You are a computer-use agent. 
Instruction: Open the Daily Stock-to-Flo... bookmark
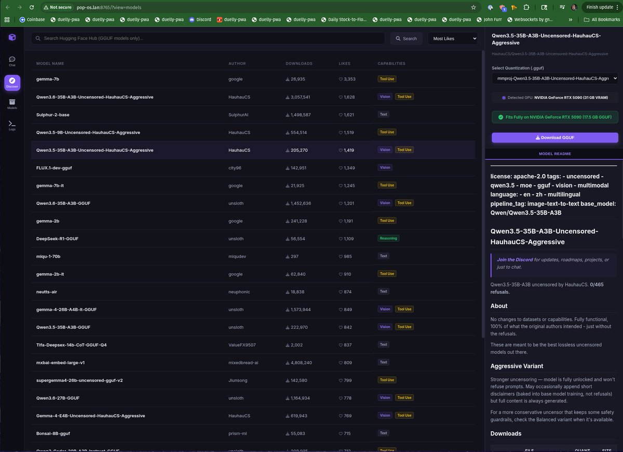tap(344, 20)
